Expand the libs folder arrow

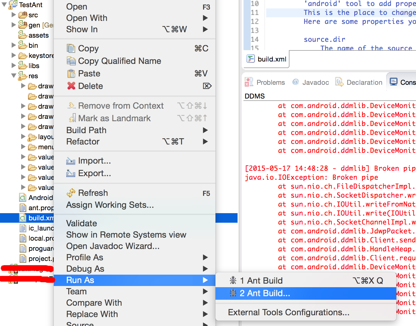14,66
